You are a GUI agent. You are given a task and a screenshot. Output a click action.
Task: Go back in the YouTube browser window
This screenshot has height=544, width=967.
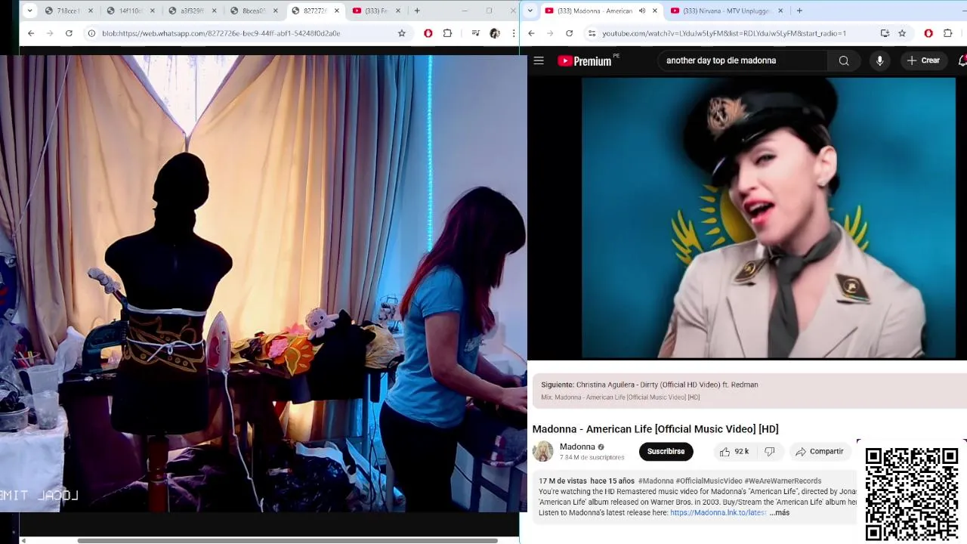tap(531, 33)
